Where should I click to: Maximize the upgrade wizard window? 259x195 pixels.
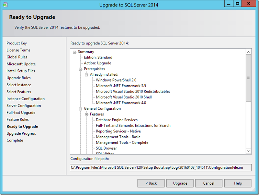click(x=237, y=4)
